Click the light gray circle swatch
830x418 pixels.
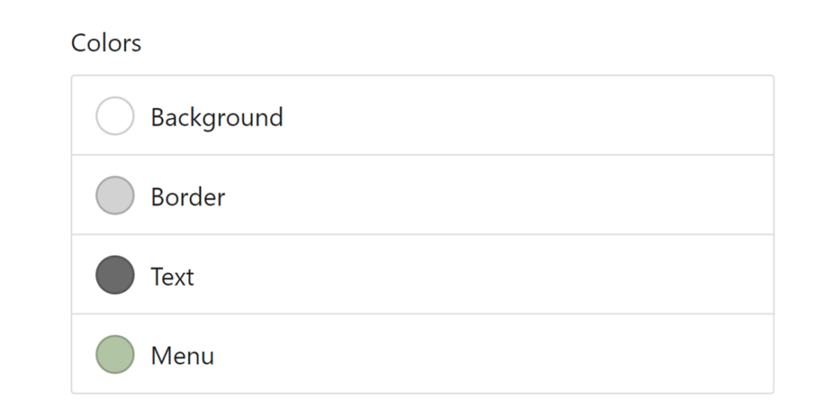[114, 195]
